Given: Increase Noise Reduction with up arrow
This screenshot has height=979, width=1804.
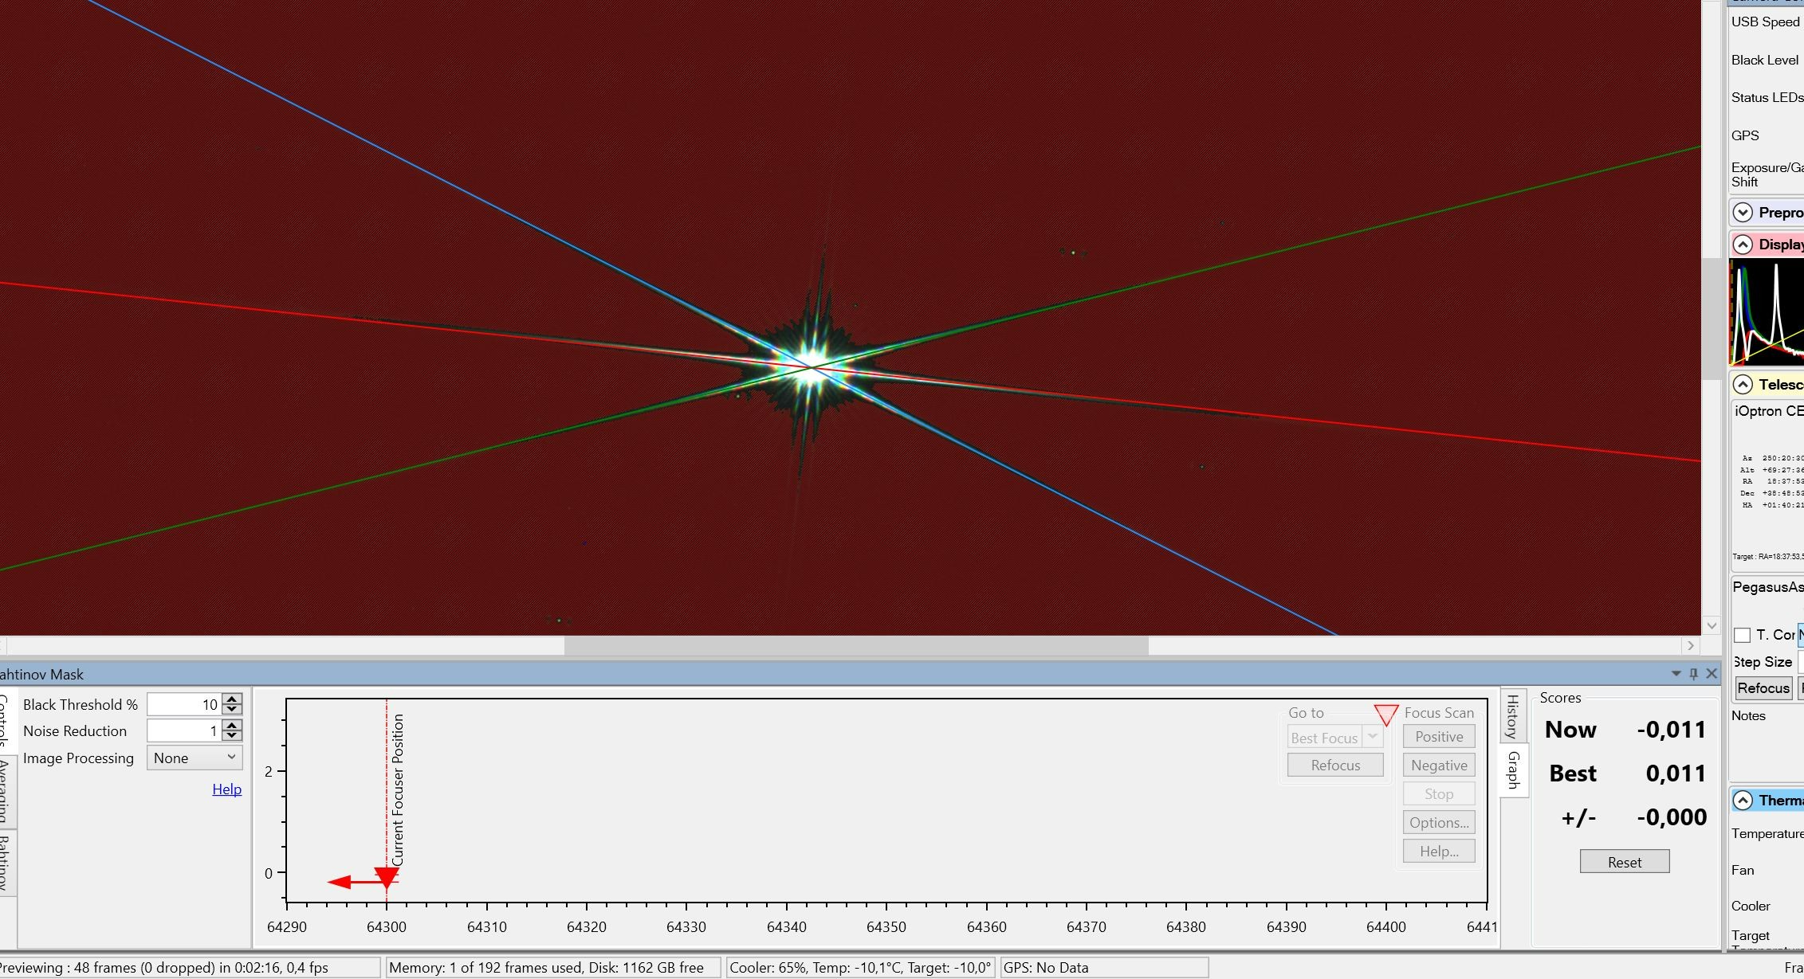Looking at the screenshot, I should click(x=232, y=725).
